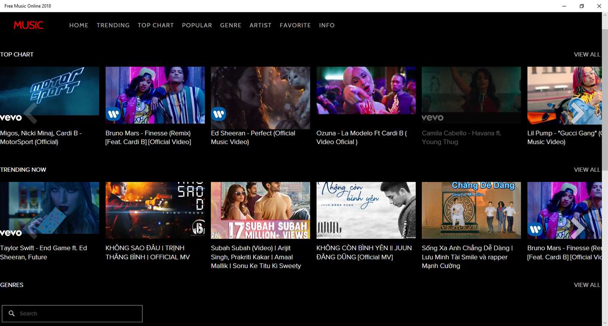View all Trending Now videos
The width and height of the screenshot is (608, 326).
(587, 170)
